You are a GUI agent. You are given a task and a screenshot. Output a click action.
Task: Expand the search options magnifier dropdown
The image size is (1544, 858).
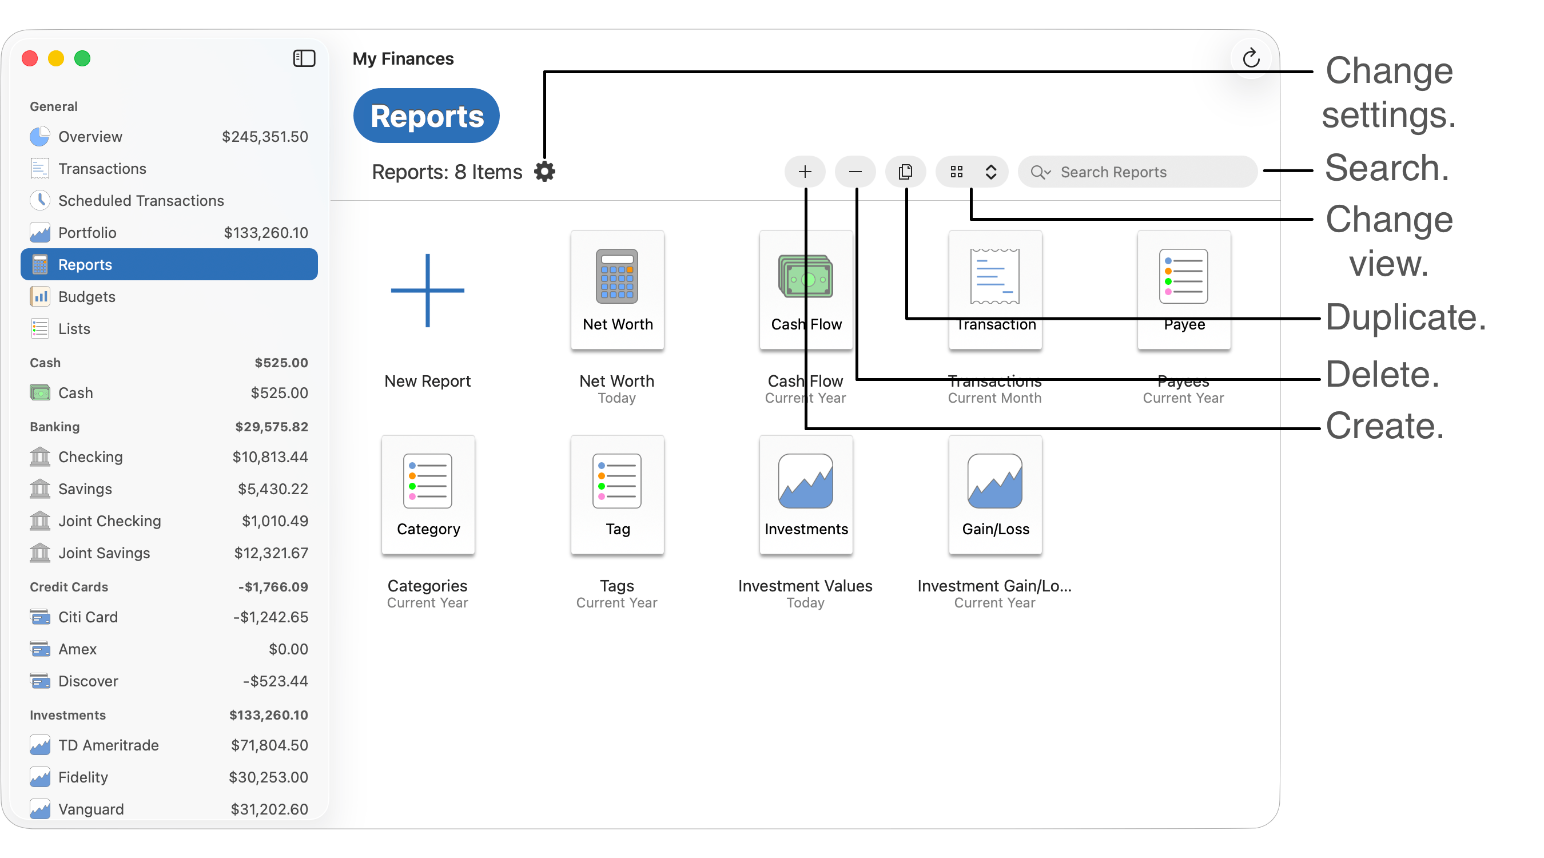coord(1040,172)
